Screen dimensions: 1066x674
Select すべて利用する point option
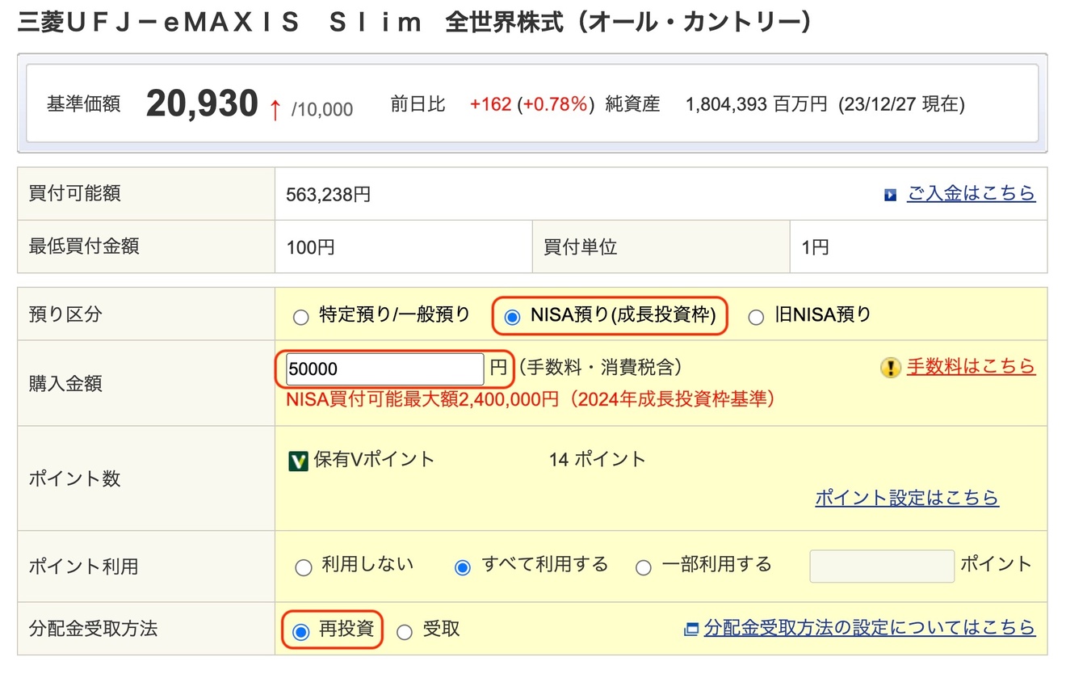tap(463, 568)
